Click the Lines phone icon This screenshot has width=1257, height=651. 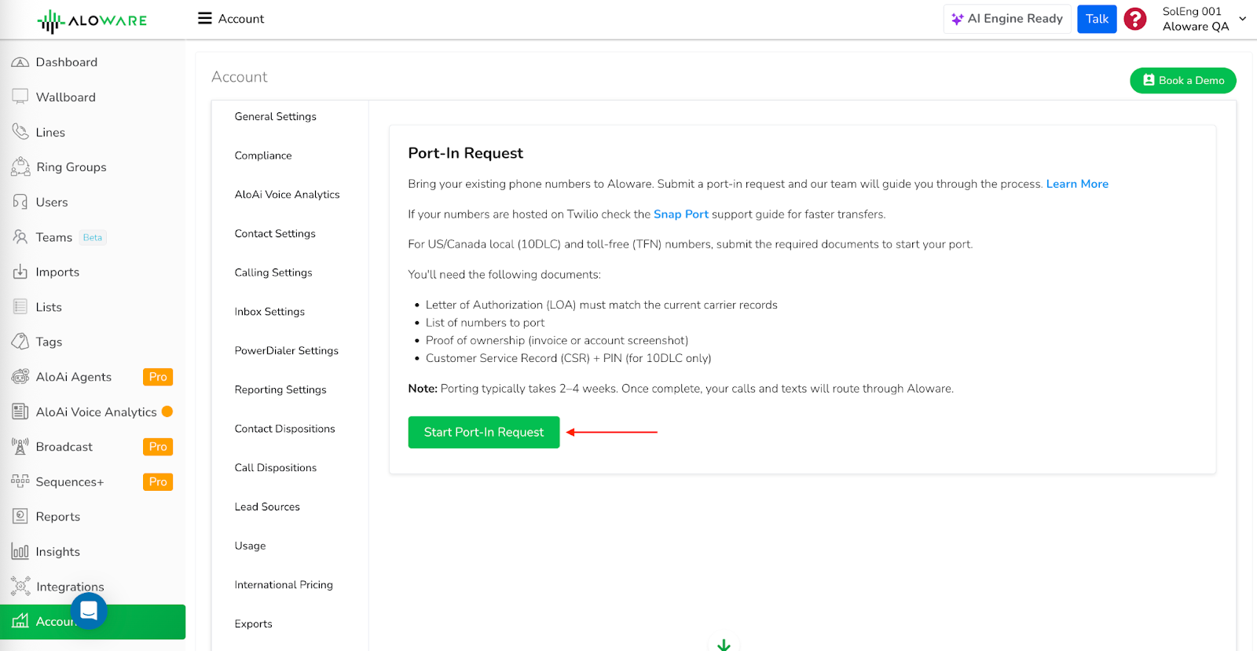coord(20,132)
